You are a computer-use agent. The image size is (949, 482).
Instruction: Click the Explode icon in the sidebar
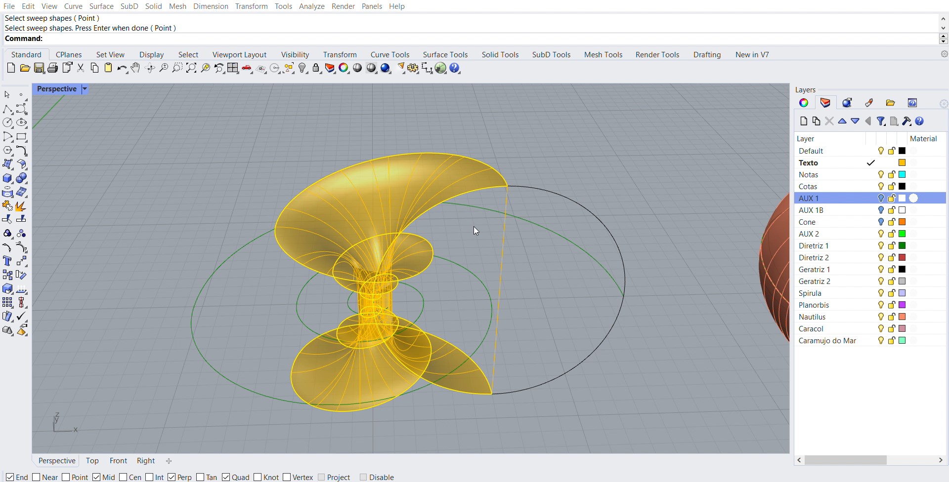20,206
